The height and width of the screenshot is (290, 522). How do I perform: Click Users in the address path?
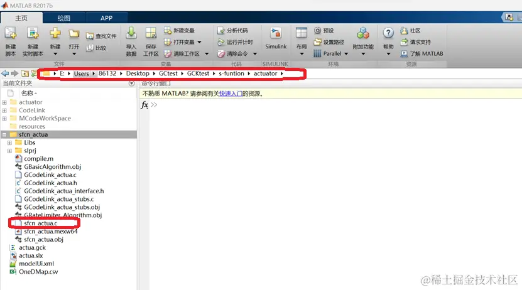(81, 74)
